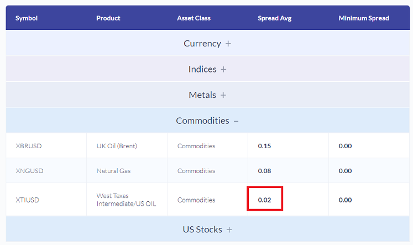The width and height of the screenshot is (413, 245).
Task: Select the XNGUSD symbol cell
Action: coord(29,171)
